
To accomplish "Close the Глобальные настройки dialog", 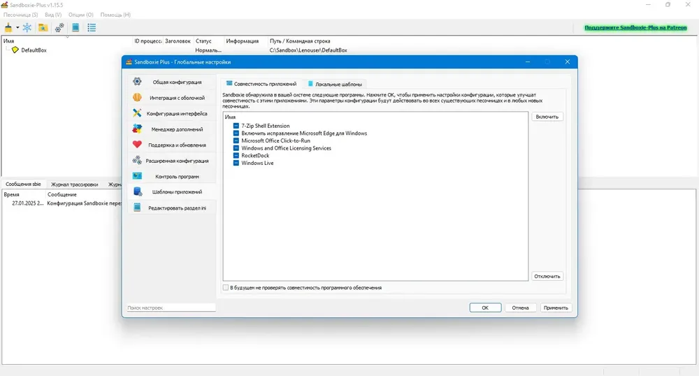I will point(567,62).
